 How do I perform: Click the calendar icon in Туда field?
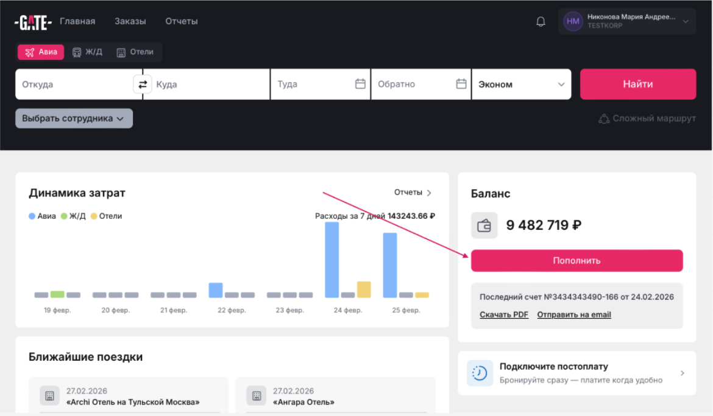tap(360, 84)
